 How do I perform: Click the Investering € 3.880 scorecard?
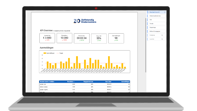coord(47,38)
